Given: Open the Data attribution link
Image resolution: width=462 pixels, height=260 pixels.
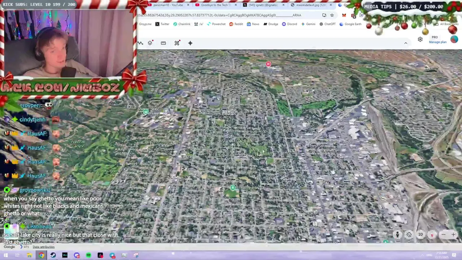Looking at the screenshot, I should [x=44, y=247].
